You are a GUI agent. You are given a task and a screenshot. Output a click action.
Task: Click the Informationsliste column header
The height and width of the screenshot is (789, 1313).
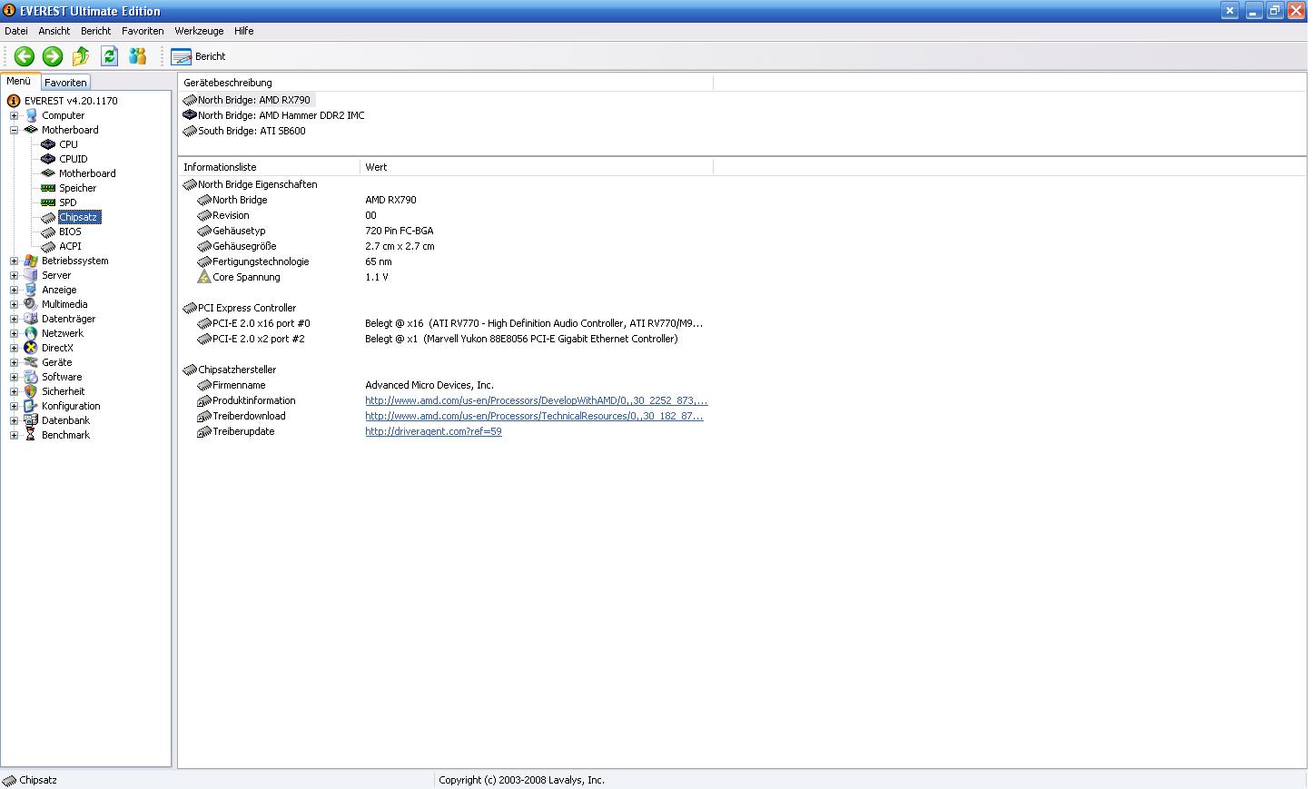click(269, 167)
